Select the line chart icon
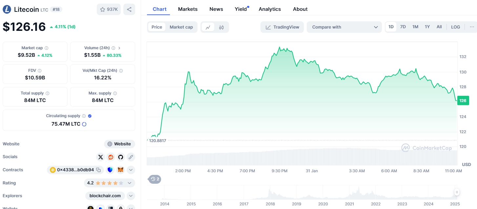This screenshot has width=477, height=209. (x=208, y=27)
